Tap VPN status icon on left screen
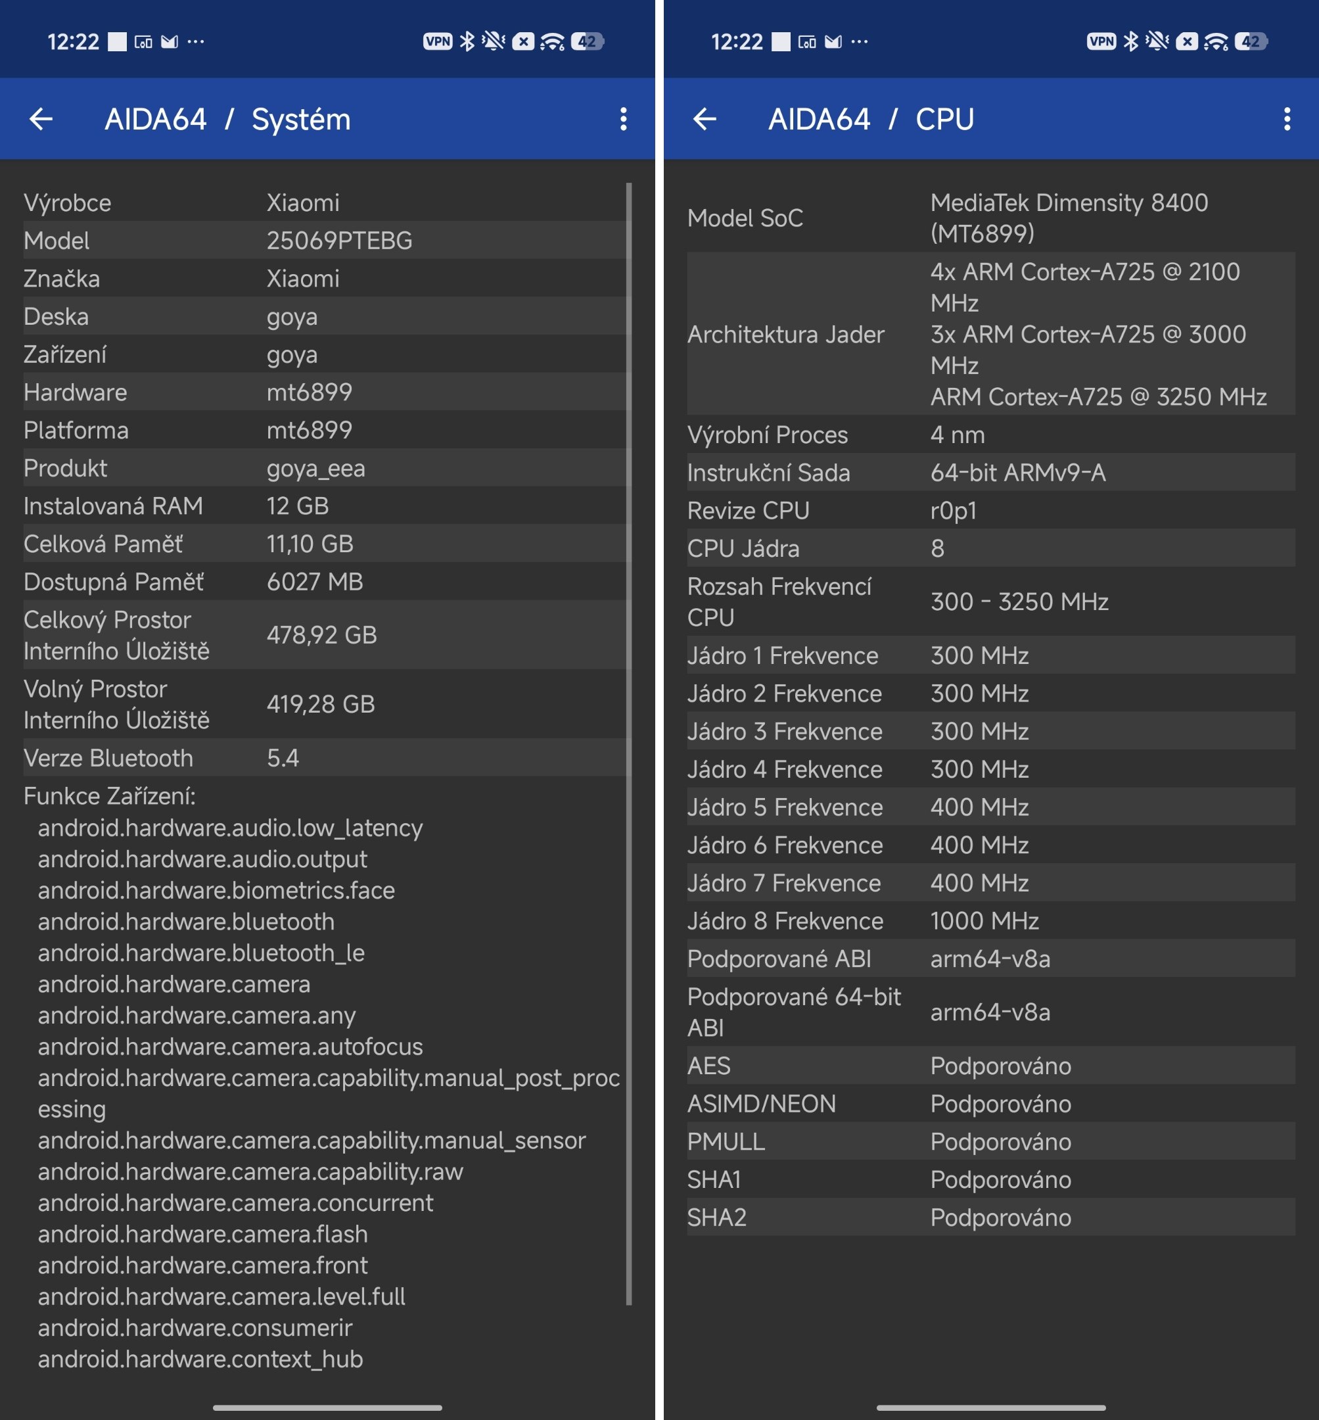This screenshot has height=1420, width=1319. [438, 41]
